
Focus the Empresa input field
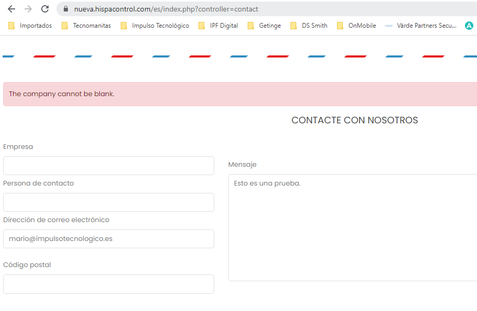(x=109, y=166)
